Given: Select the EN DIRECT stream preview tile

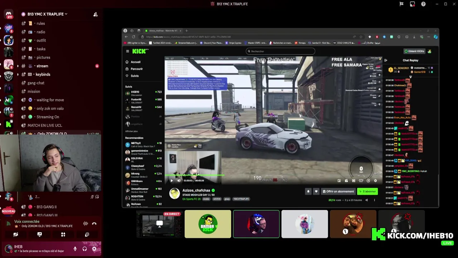Looking at the screenshot, I should pos(159,224).
